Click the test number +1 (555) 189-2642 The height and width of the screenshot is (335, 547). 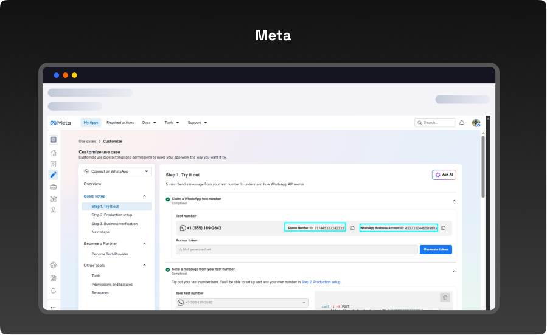point(204,228)
